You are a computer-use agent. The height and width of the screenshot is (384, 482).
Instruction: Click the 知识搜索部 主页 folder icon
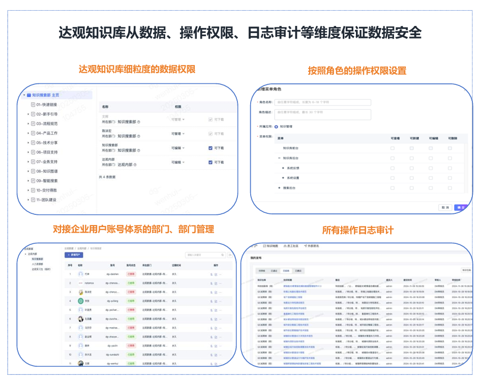coord(28,95)
